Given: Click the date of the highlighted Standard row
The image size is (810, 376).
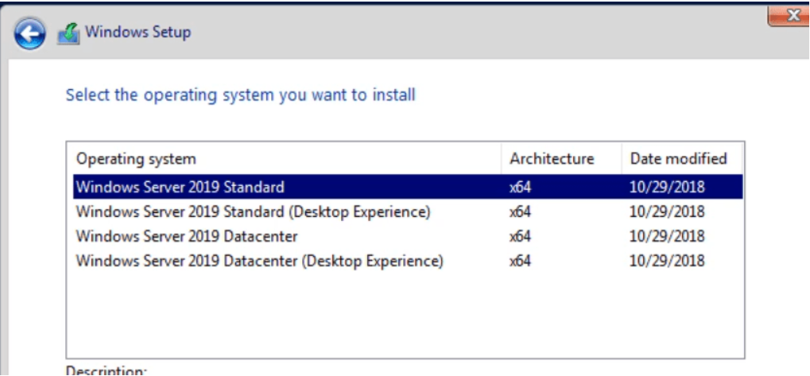Looking at the screenshot, I should point(667,187).
